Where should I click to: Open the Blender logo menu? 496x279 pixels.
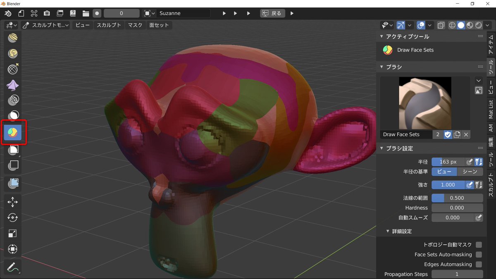pyautogui.click(x=8, y=13)
